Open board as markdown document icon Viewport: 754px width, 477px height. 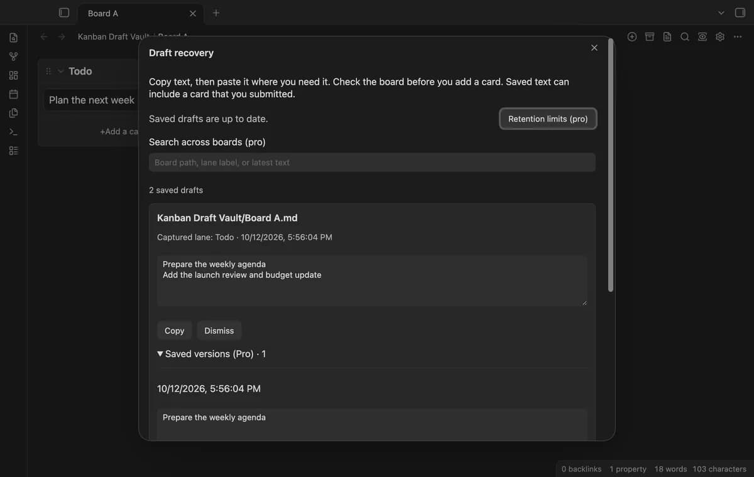667,37
